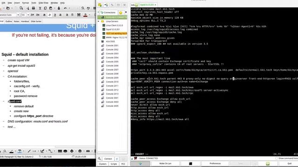Click the Spelling check icon

tap(88, 8)
